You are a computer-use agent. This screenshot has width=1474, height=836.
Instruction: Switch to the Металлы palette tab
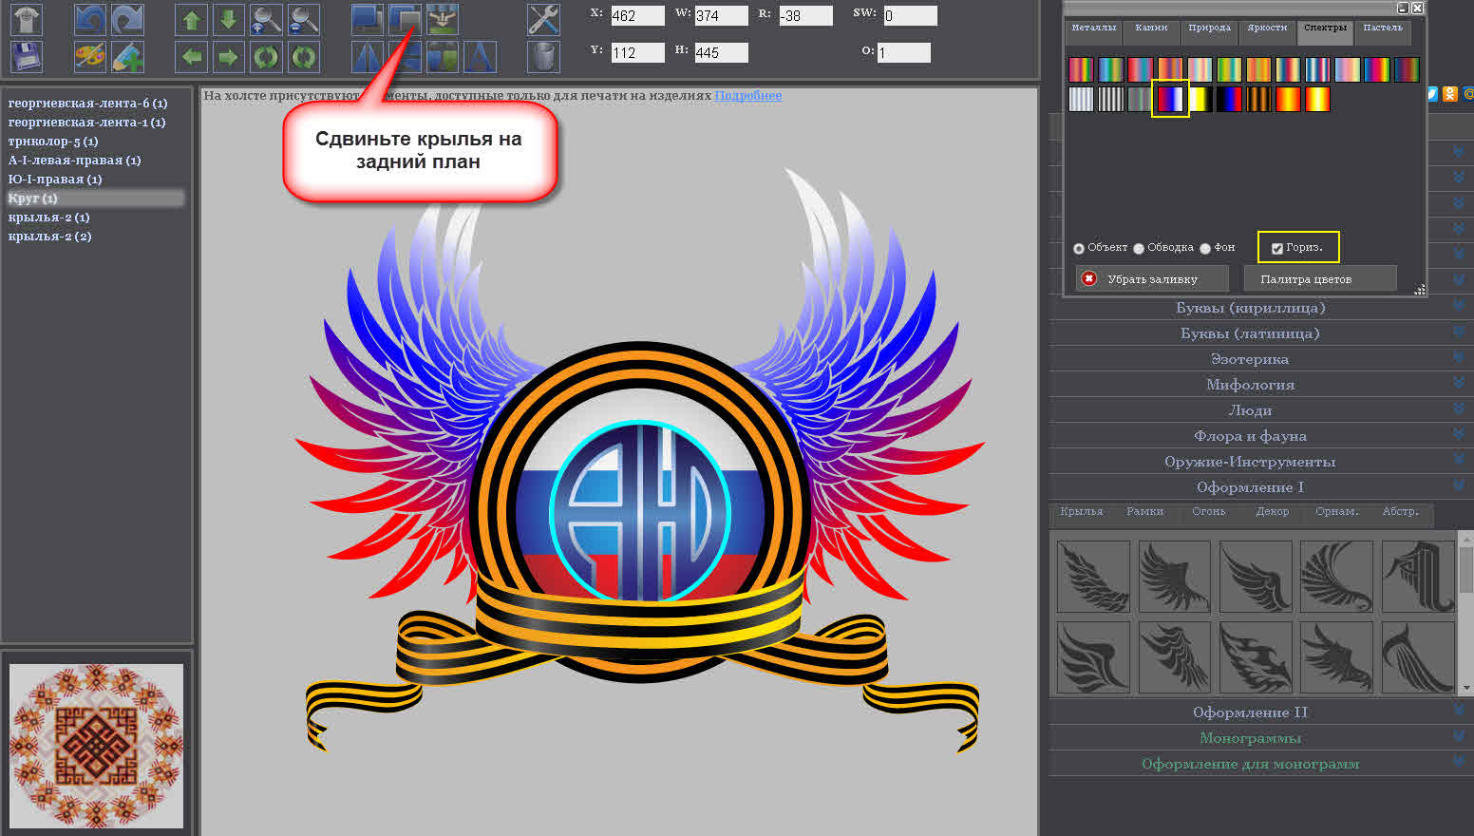(1093, 31)
